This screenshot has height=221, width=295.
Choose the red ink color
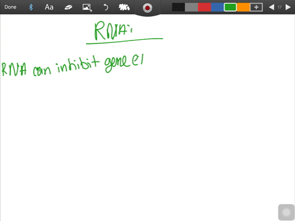coord(204,7)
